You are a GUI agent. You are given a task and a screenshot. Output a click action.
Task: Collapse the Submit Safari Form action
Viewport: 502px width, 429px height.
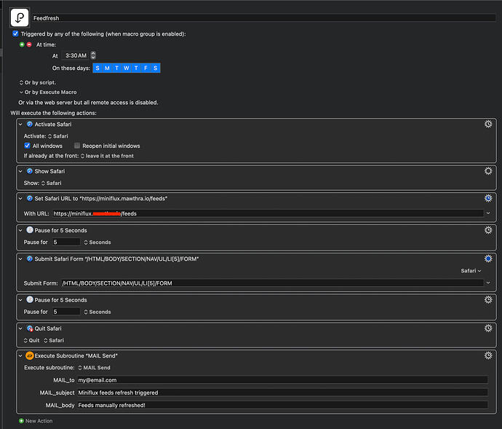pos(20,259)
